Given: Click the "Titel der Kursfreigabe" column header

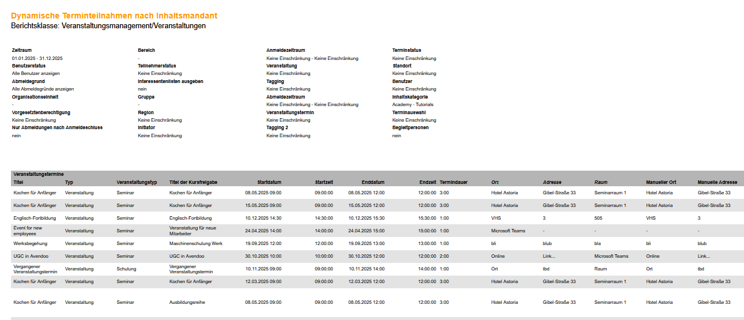Looking at the screenshot, I should (193, 182).
